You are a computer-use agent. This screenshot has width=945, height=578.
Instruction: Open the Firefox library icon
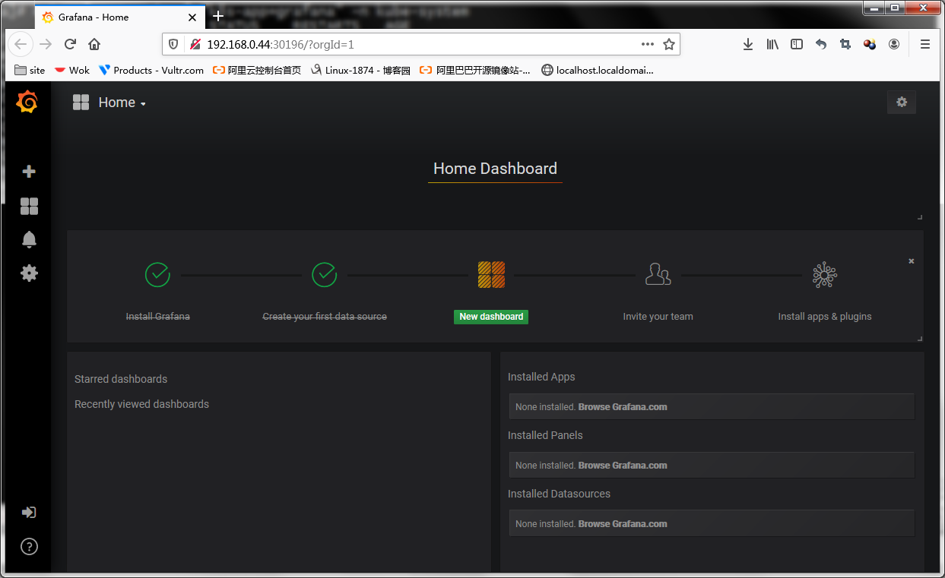coord(772,44)
